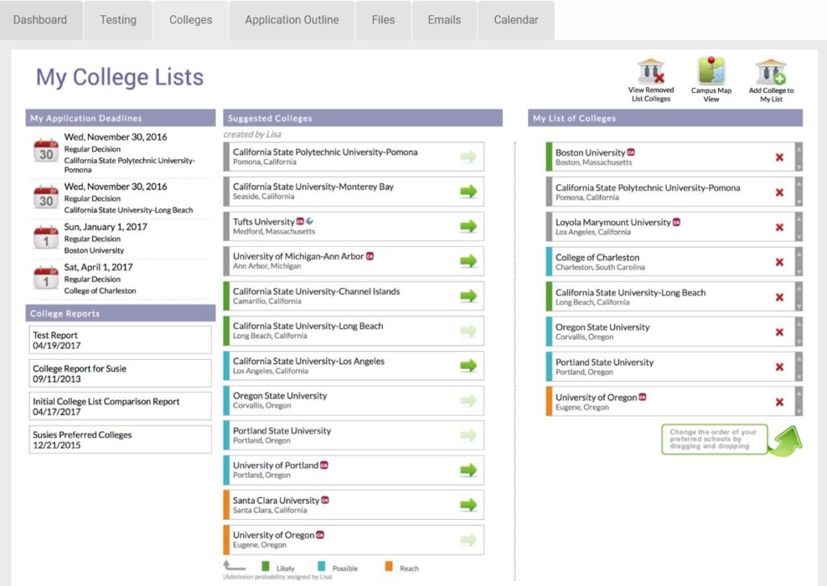Use the reorder handle beside College of Charleston
The width and height of the screenshot is (827, 586).
pos(799,262)
